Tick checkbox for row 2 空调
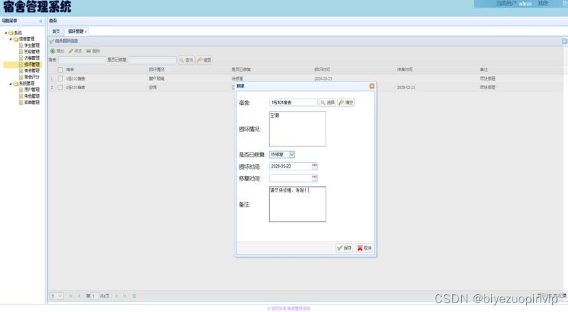Screen dimensions: 568x312 60,87
